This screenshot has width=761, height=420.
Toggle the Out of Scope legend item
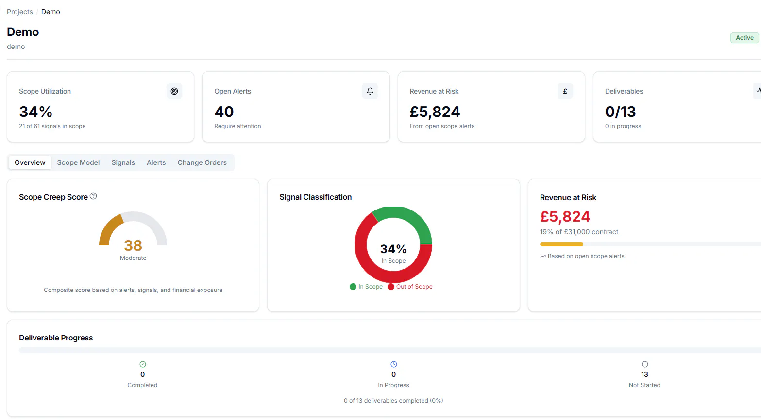coord(410,287)
